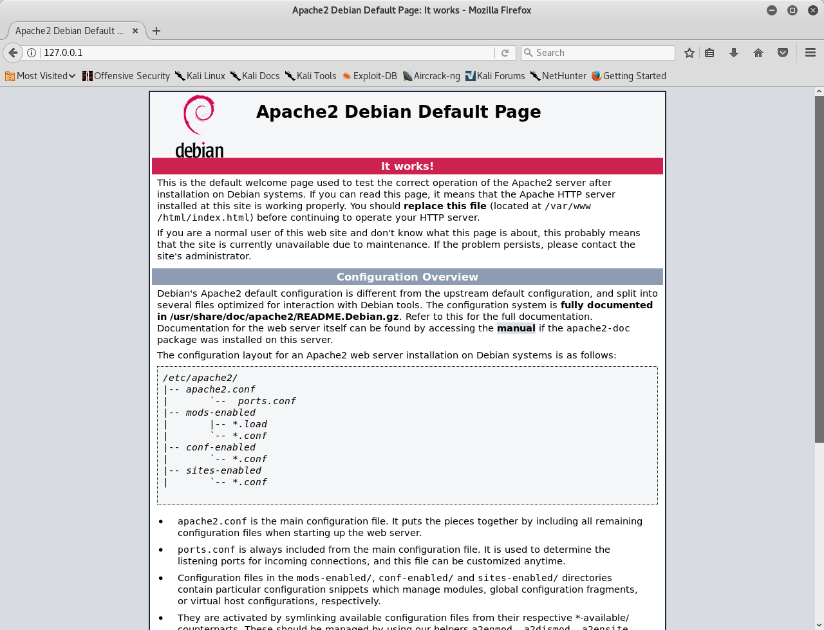Close the Apache2 Debian Default tab
This screenshot has width=824, height=630.
click(135, 31)
